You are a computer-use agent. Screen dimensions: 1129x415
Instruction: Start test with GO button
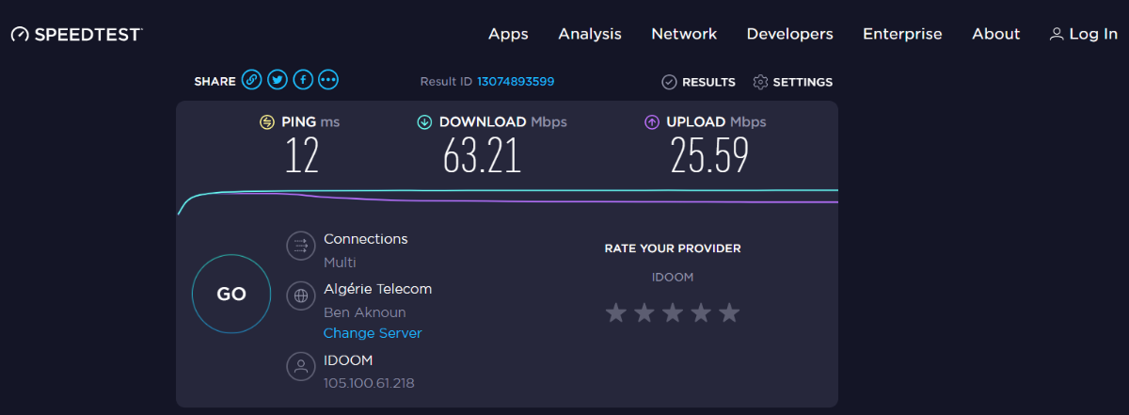[231, 294]
